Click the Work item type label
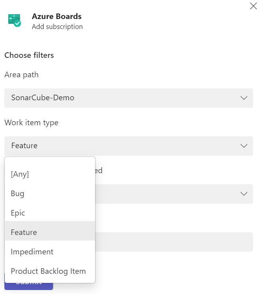259x294 pixels. click(x=31, y=123)
